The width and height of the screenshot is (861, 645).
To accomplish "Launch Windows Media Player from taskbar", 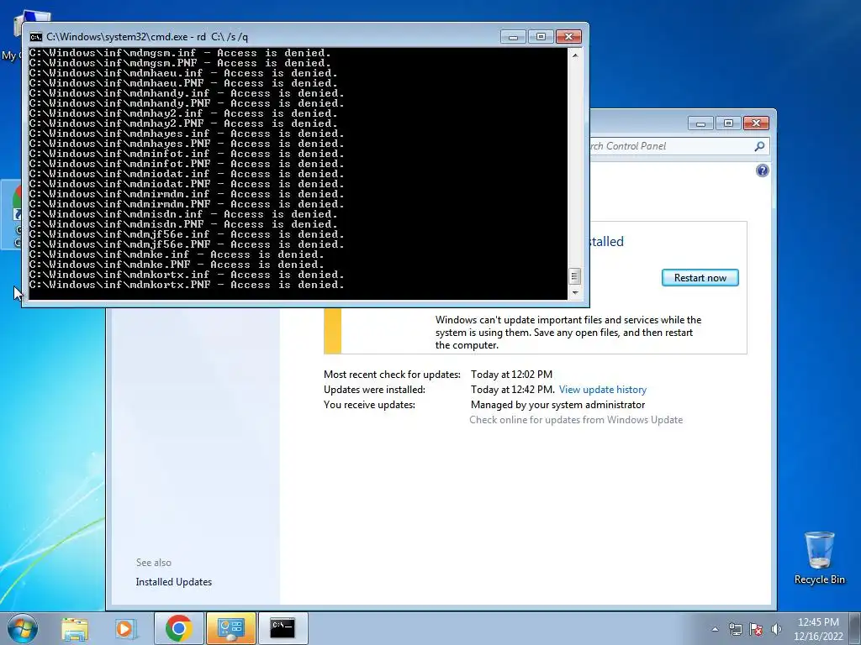I will (125, 628).
